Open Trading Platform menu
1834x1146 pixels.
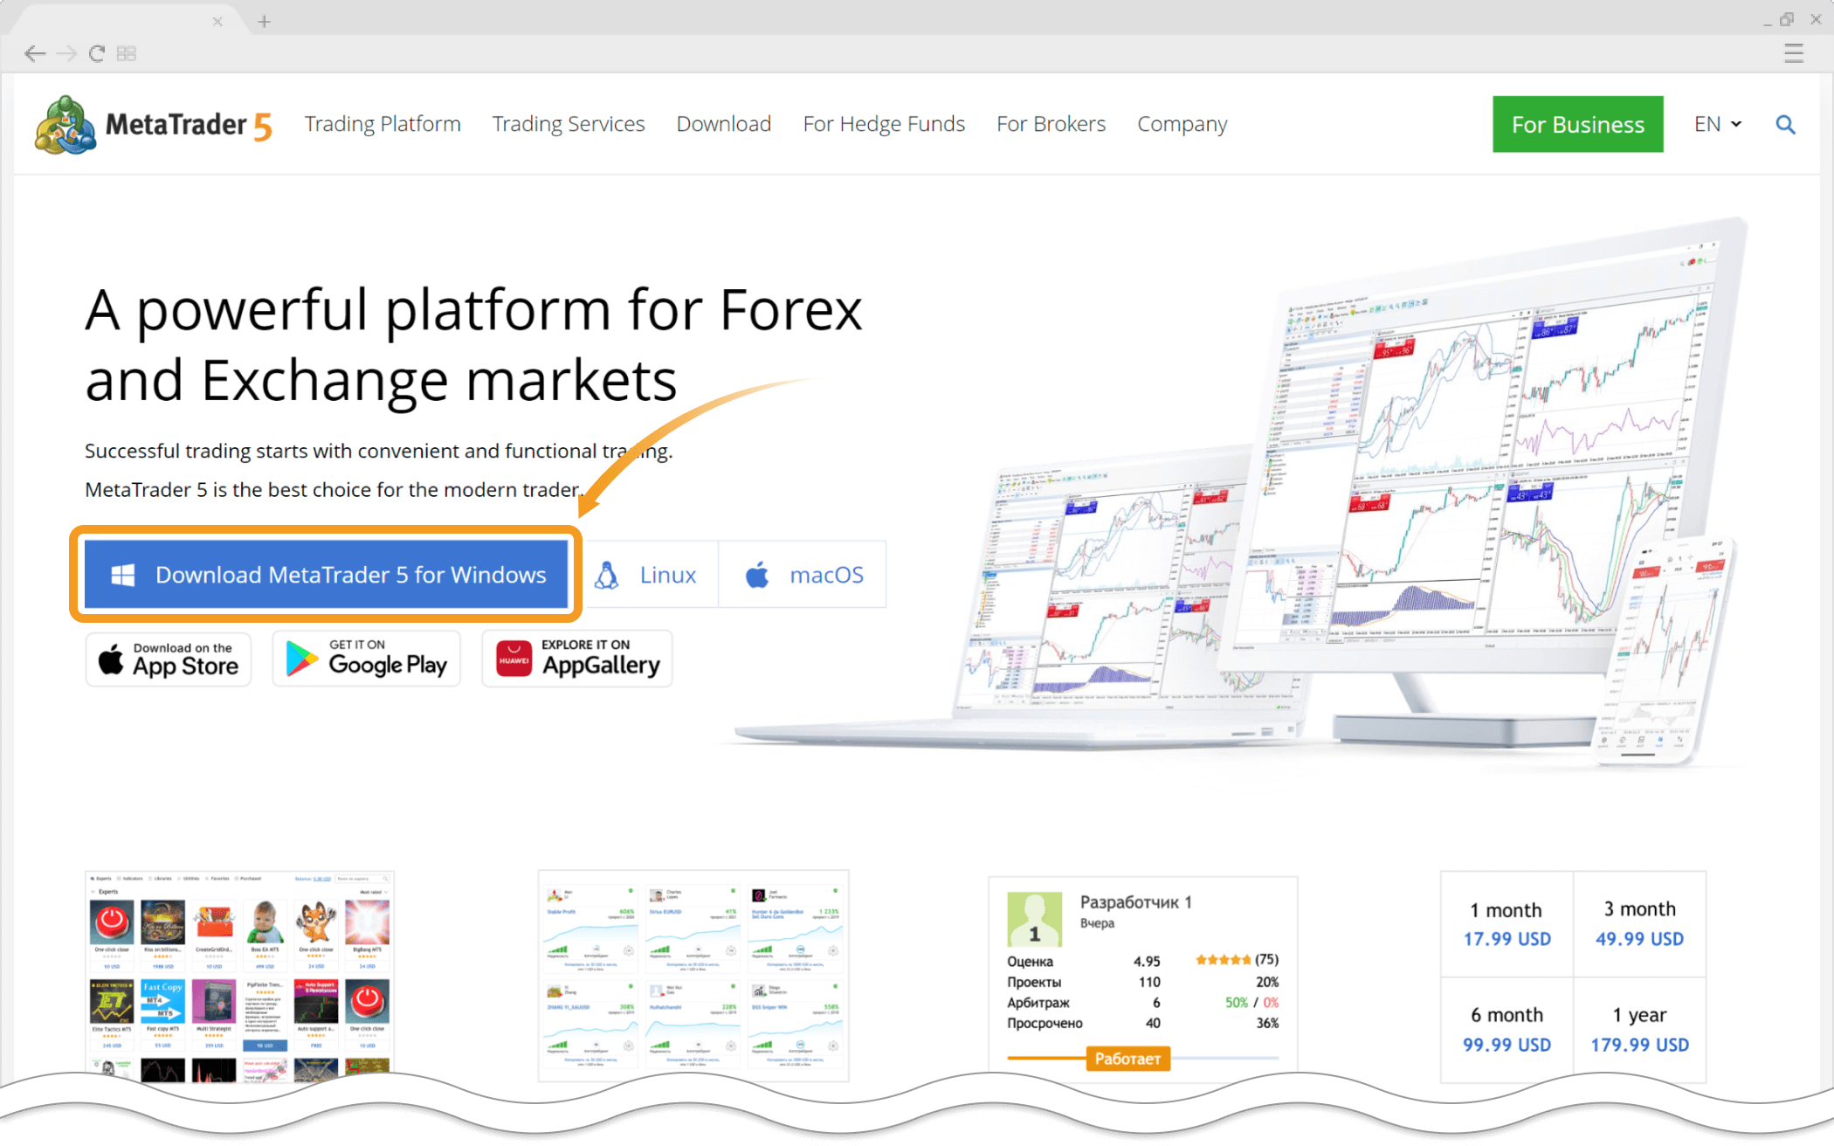pyautogui.click(x=383, y=124)
